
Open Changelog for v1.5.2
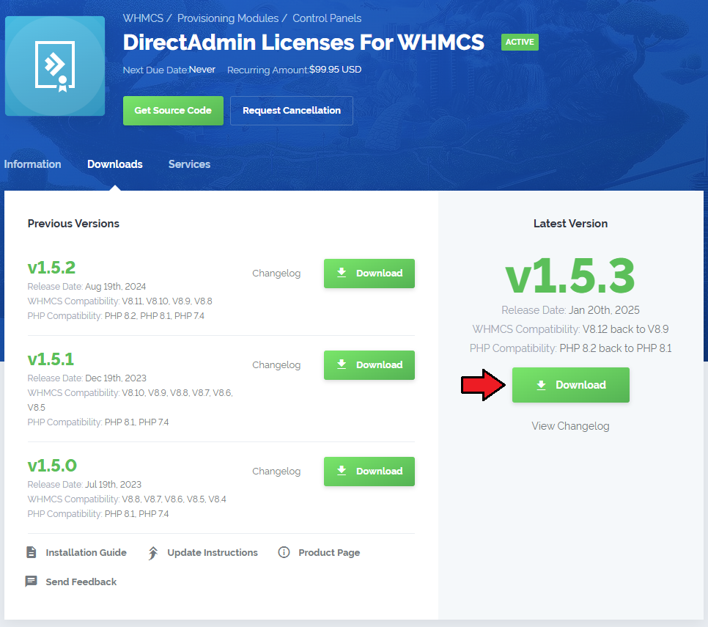click(276, 274)
